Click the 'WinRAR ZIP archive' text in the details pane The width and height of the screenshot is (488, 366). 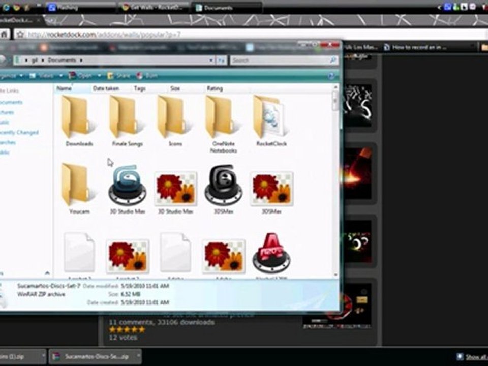pos(41,294)
